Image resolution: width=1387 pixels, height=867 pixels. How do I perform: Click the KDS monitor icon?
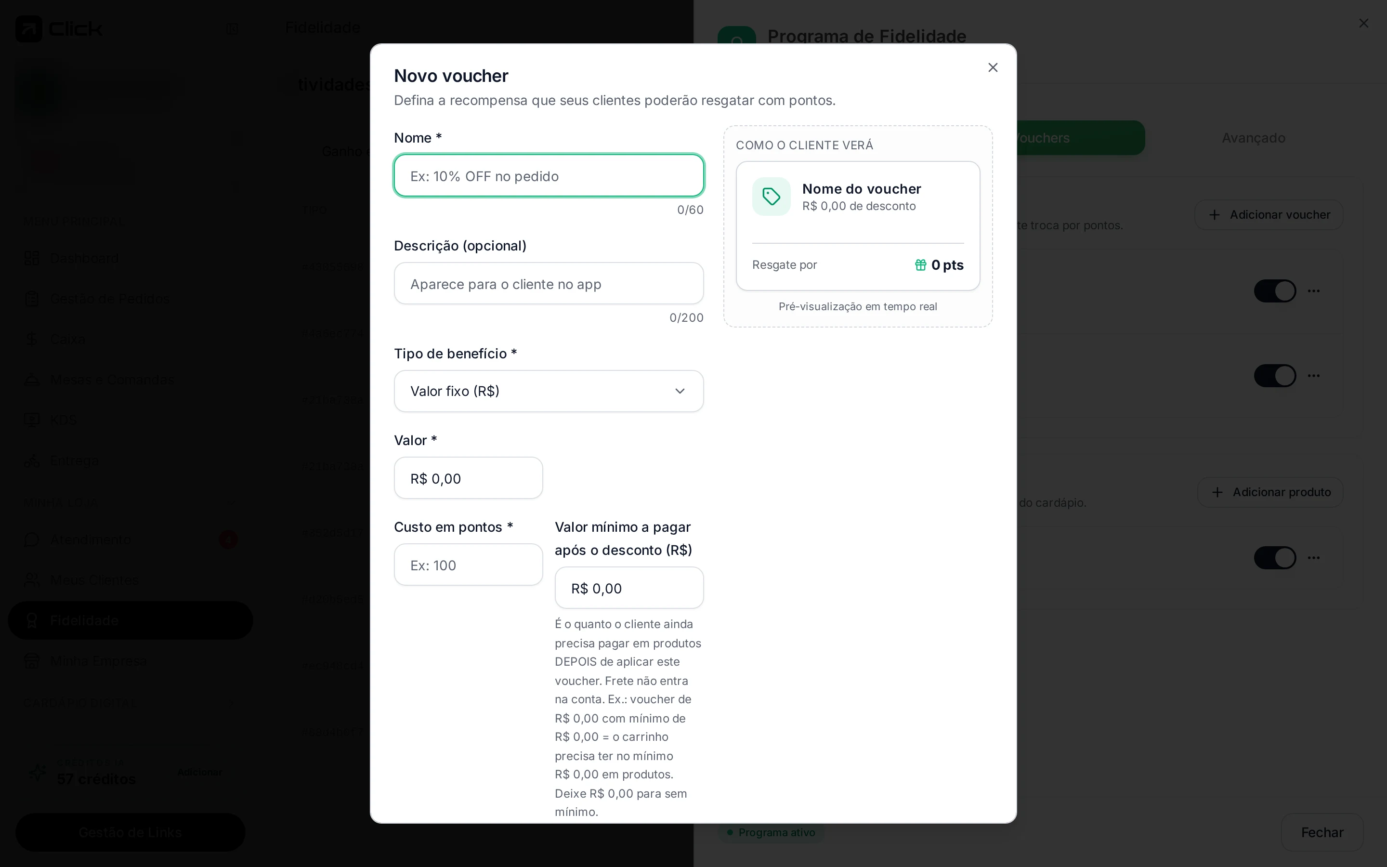[32, 420]
